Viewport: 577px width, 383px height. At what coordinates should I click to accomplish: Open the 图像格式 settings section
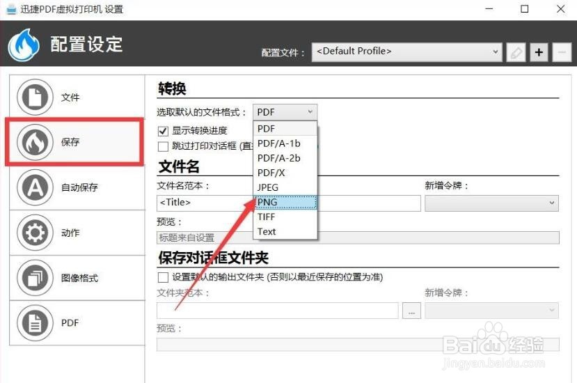point(77,278)
